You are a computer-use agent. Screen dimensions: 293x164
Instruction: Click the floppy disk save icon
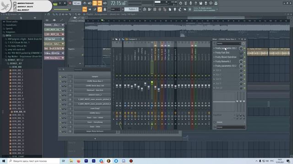point(201,3)
